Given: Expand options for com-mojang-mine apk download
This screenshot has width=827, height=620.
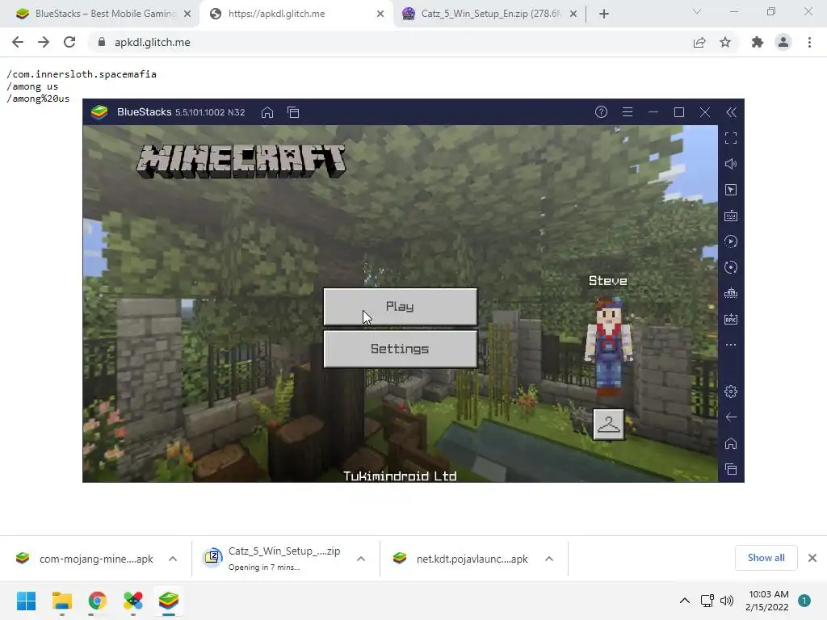Looking at the screenshot, I should (x=173, y=559).
